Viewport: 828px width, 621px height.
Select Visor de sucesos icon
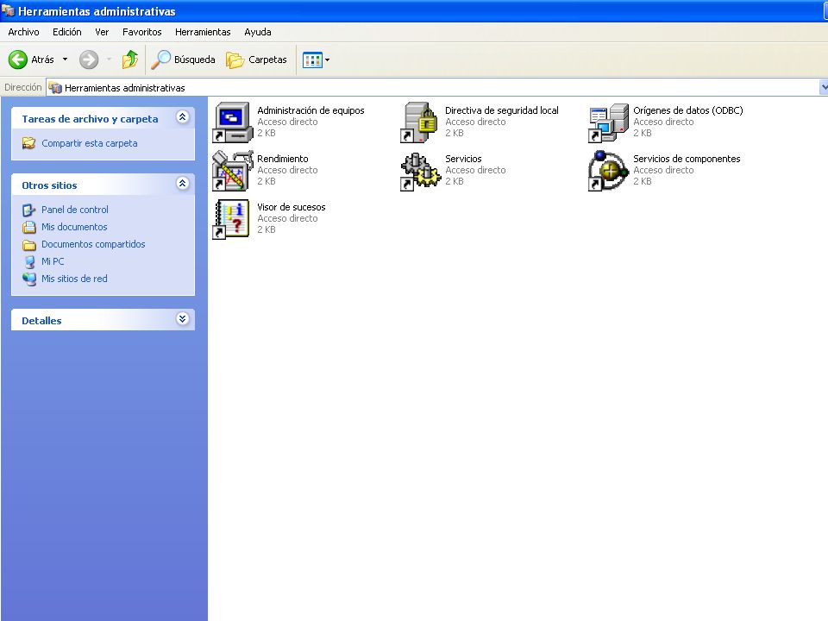pyautogui.click(x=232, y=219)
